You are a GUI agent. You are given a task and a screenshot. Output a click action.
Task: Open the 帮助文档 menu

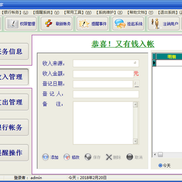(x=140, y=12)
